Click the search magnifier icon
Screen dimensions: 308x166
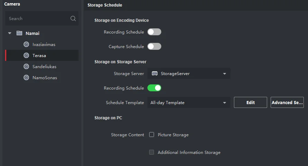pos(73,19)
